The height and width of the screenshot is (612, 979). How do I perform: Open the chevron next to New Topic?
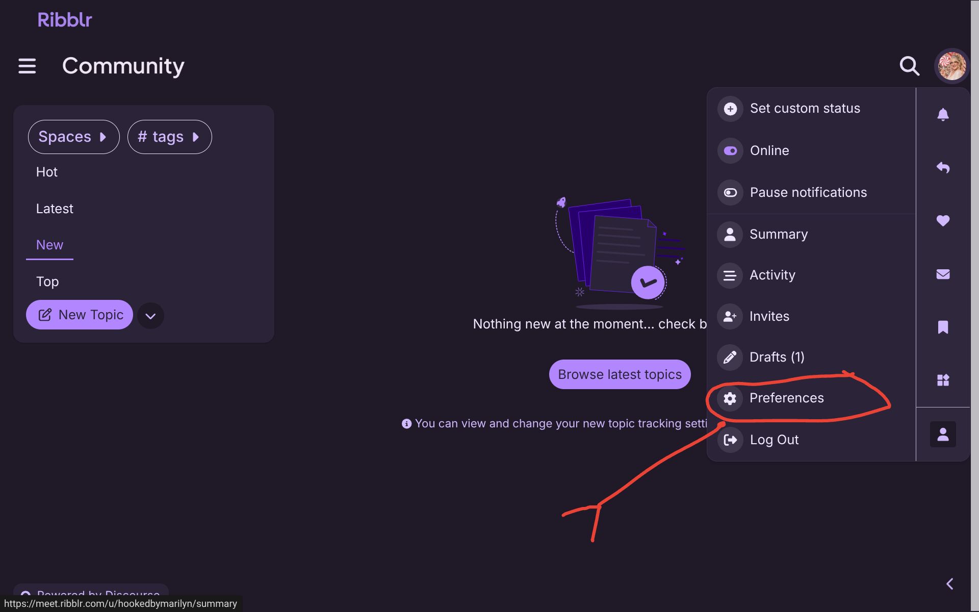(150, 316)
